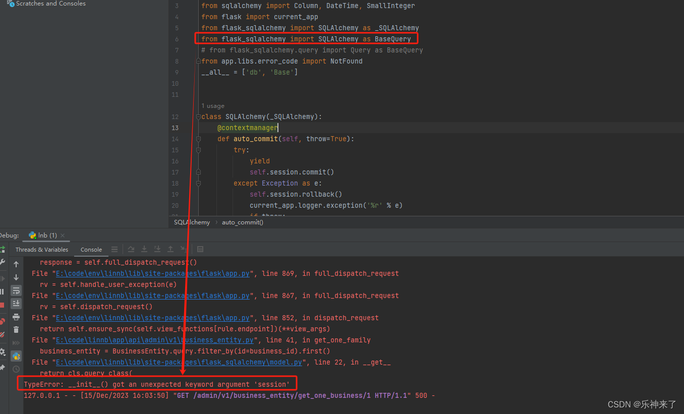Click 'from flask import current_app' line
Screen dimensions: 684x414
[x=260, y=17]
